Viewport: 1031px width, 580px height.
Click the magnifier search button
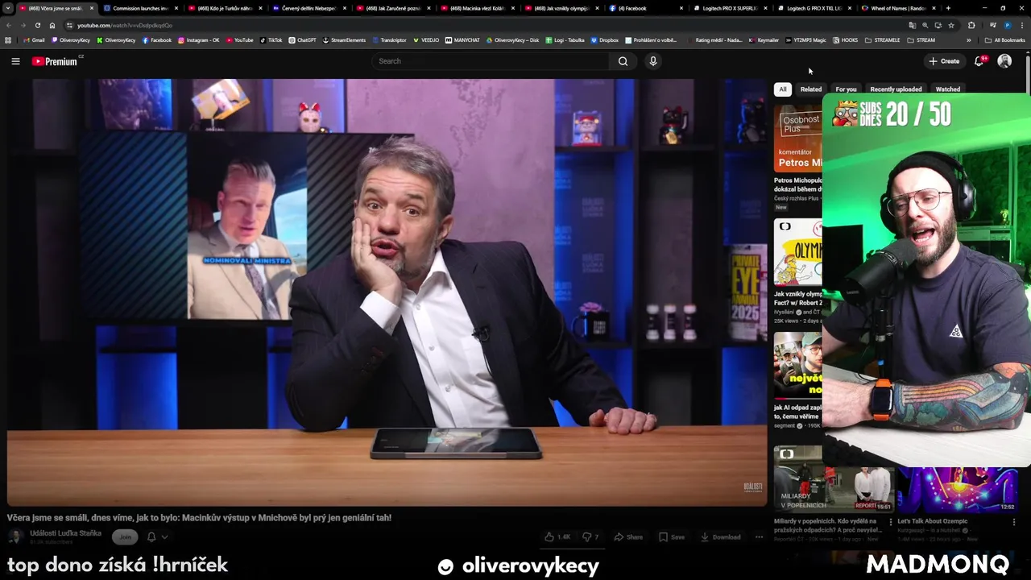point(623,61)
